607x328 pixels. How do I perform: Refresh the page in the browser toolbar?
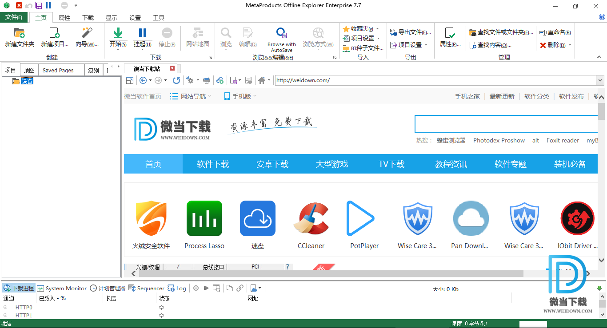176,80
